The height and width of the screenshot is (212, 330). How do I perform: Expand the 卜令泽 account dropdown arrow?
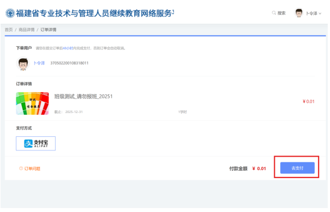[x=320, y=14]
